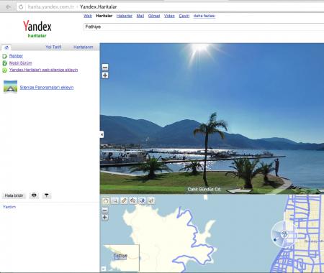Click the Fethiye label in the mini map
The width and height of the screenshot is (324, 273).
point(120,256)
